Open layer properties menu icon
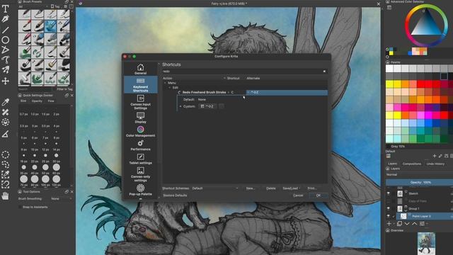Screen dimensions: 453x255 pos(422,224)
